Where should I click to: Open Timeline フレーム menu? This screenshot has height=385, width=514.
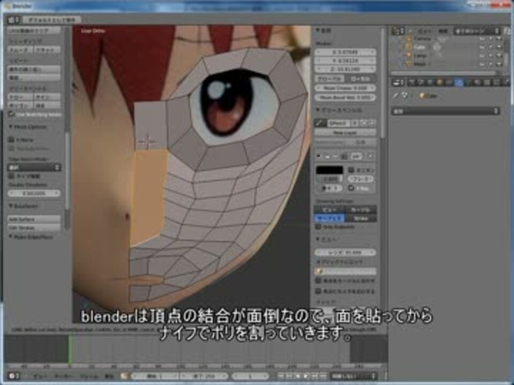coord(88,376)
